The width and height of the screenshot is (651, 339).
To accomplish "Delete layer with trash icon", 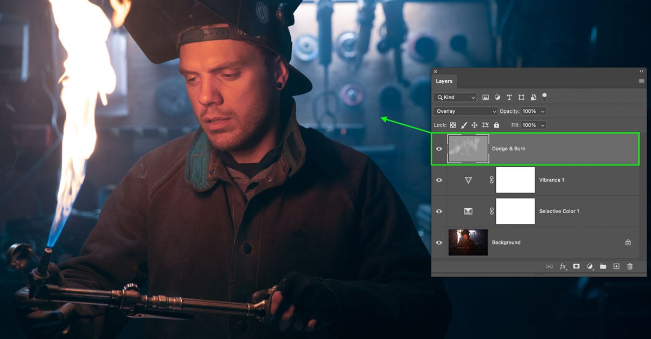I will coord(630,266).
